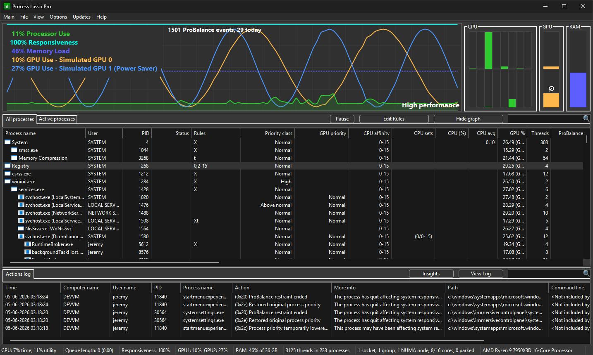Viewport: 593px width, 355px height.
Task: Click the csrss.exe process icon
Action: (7, 174)
